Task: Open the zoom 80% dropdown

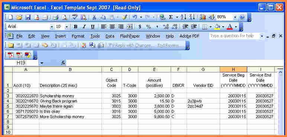Action: (235, 17)
